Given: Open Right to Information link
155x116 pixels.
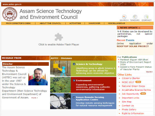Looking at the screenshot, I should pos(133,113).
